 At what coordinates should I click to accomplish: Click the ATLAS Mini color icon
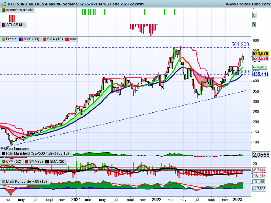(3, 25)
